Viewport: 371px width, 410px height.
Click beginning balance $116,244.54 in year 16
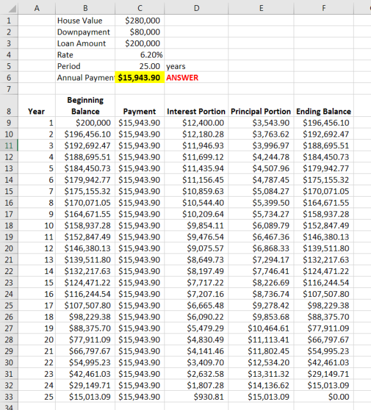pos(85,294)
